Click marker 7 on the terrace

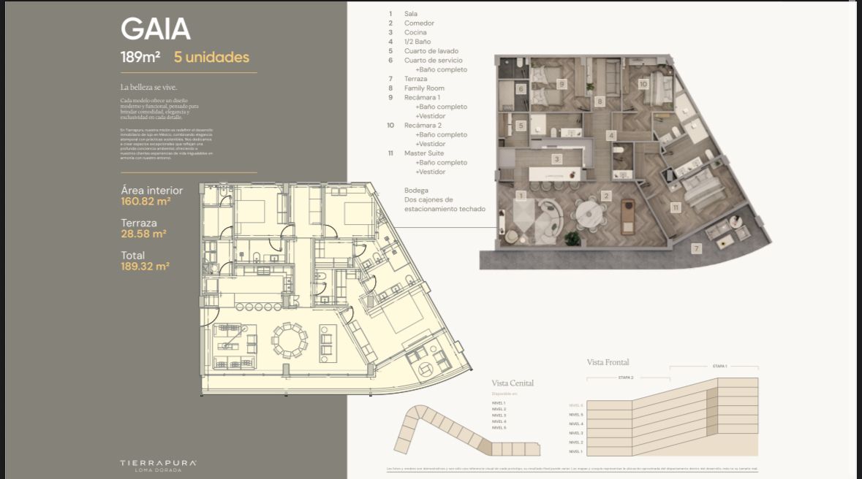(696, 248)
